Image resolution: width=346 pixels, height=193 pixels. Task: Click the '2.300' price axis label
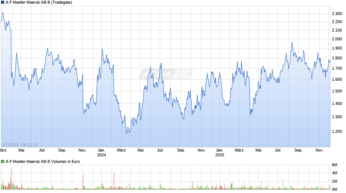point(337,14)
